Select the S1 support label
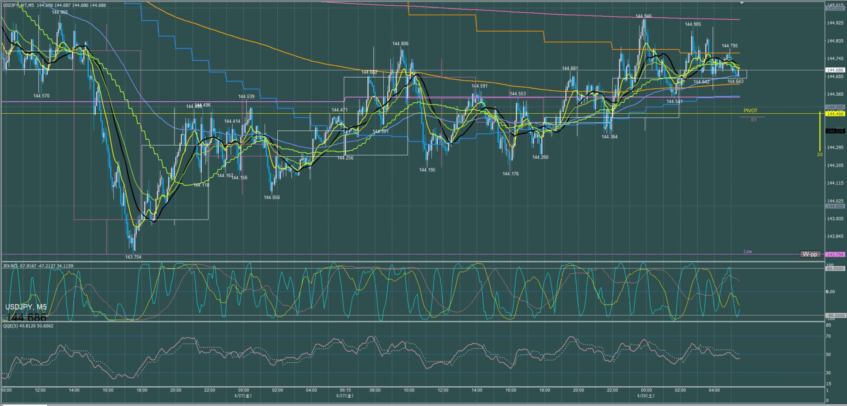 [754, 120]
